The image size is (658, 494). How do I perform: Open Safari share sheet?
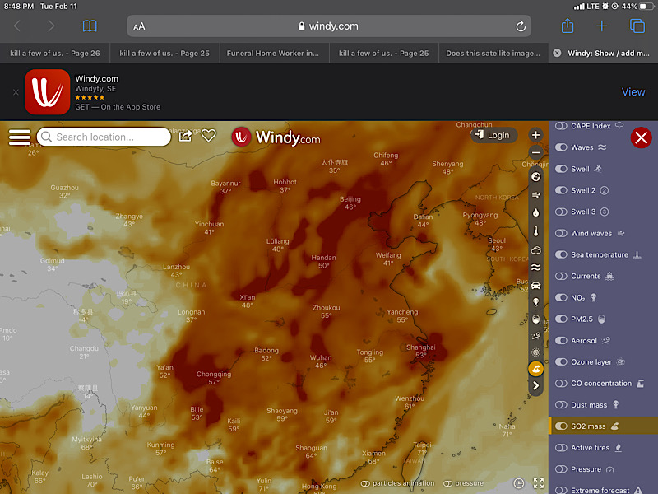(568, 26)
